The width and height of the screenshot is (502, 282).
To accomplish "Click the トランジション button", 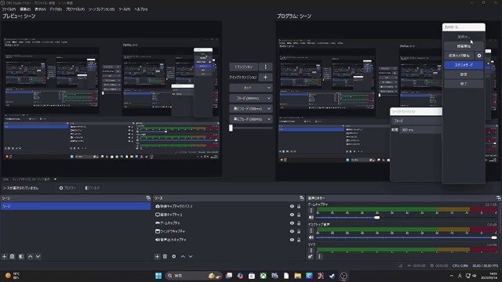I will (x=244, y=67).
